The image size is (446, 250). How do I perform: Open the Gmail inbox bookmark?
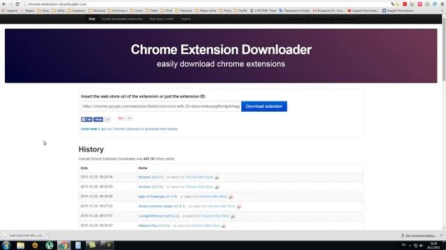328,11
